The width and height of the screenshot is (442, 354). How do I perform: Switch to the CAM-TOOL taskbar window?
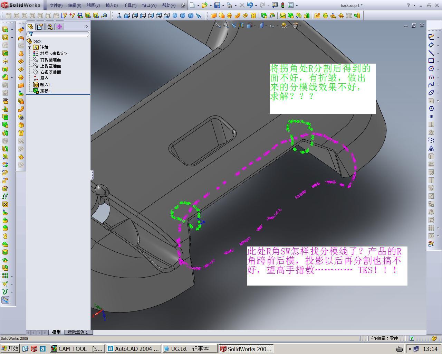pos(77,349)
